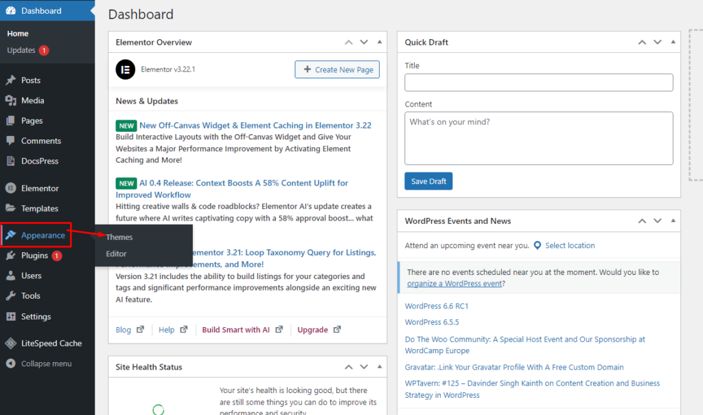The width and height of the screenshot is (703, 415).
Task: Open Themes from Appearance submenu
Action: click(119, 237)
